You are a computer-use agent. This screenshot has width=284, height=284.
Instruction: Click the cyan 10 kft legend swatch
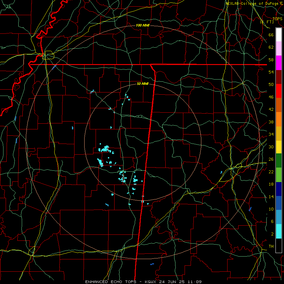point(279,231)
